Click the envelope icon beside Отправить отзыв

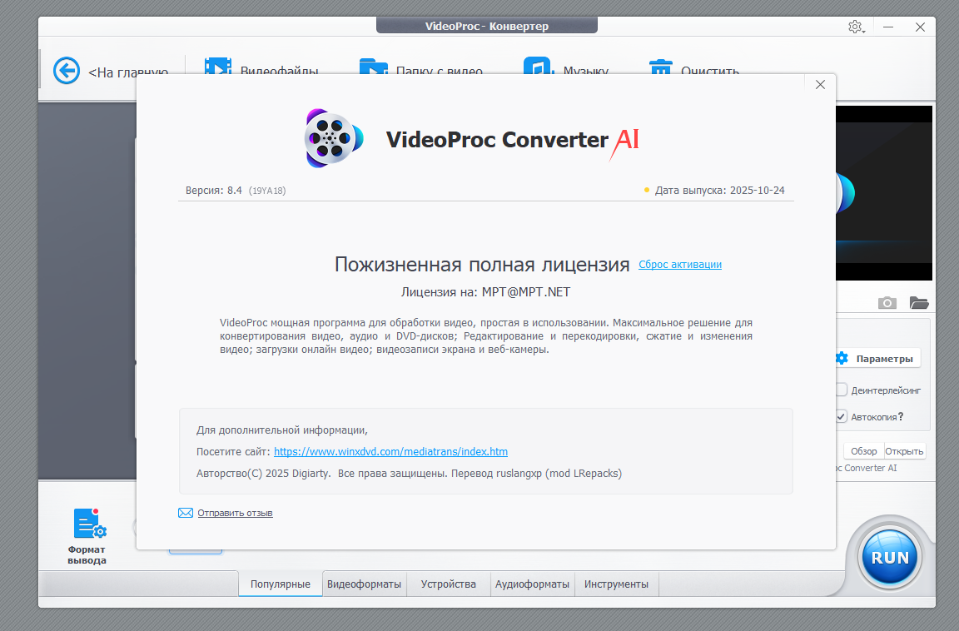tap(186, 513)
